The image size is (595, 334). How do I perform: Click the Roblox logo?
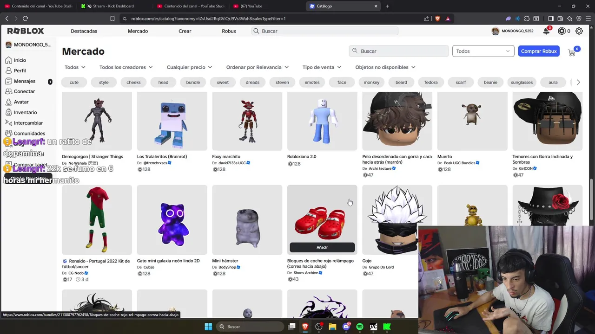[x=26, y=31]
